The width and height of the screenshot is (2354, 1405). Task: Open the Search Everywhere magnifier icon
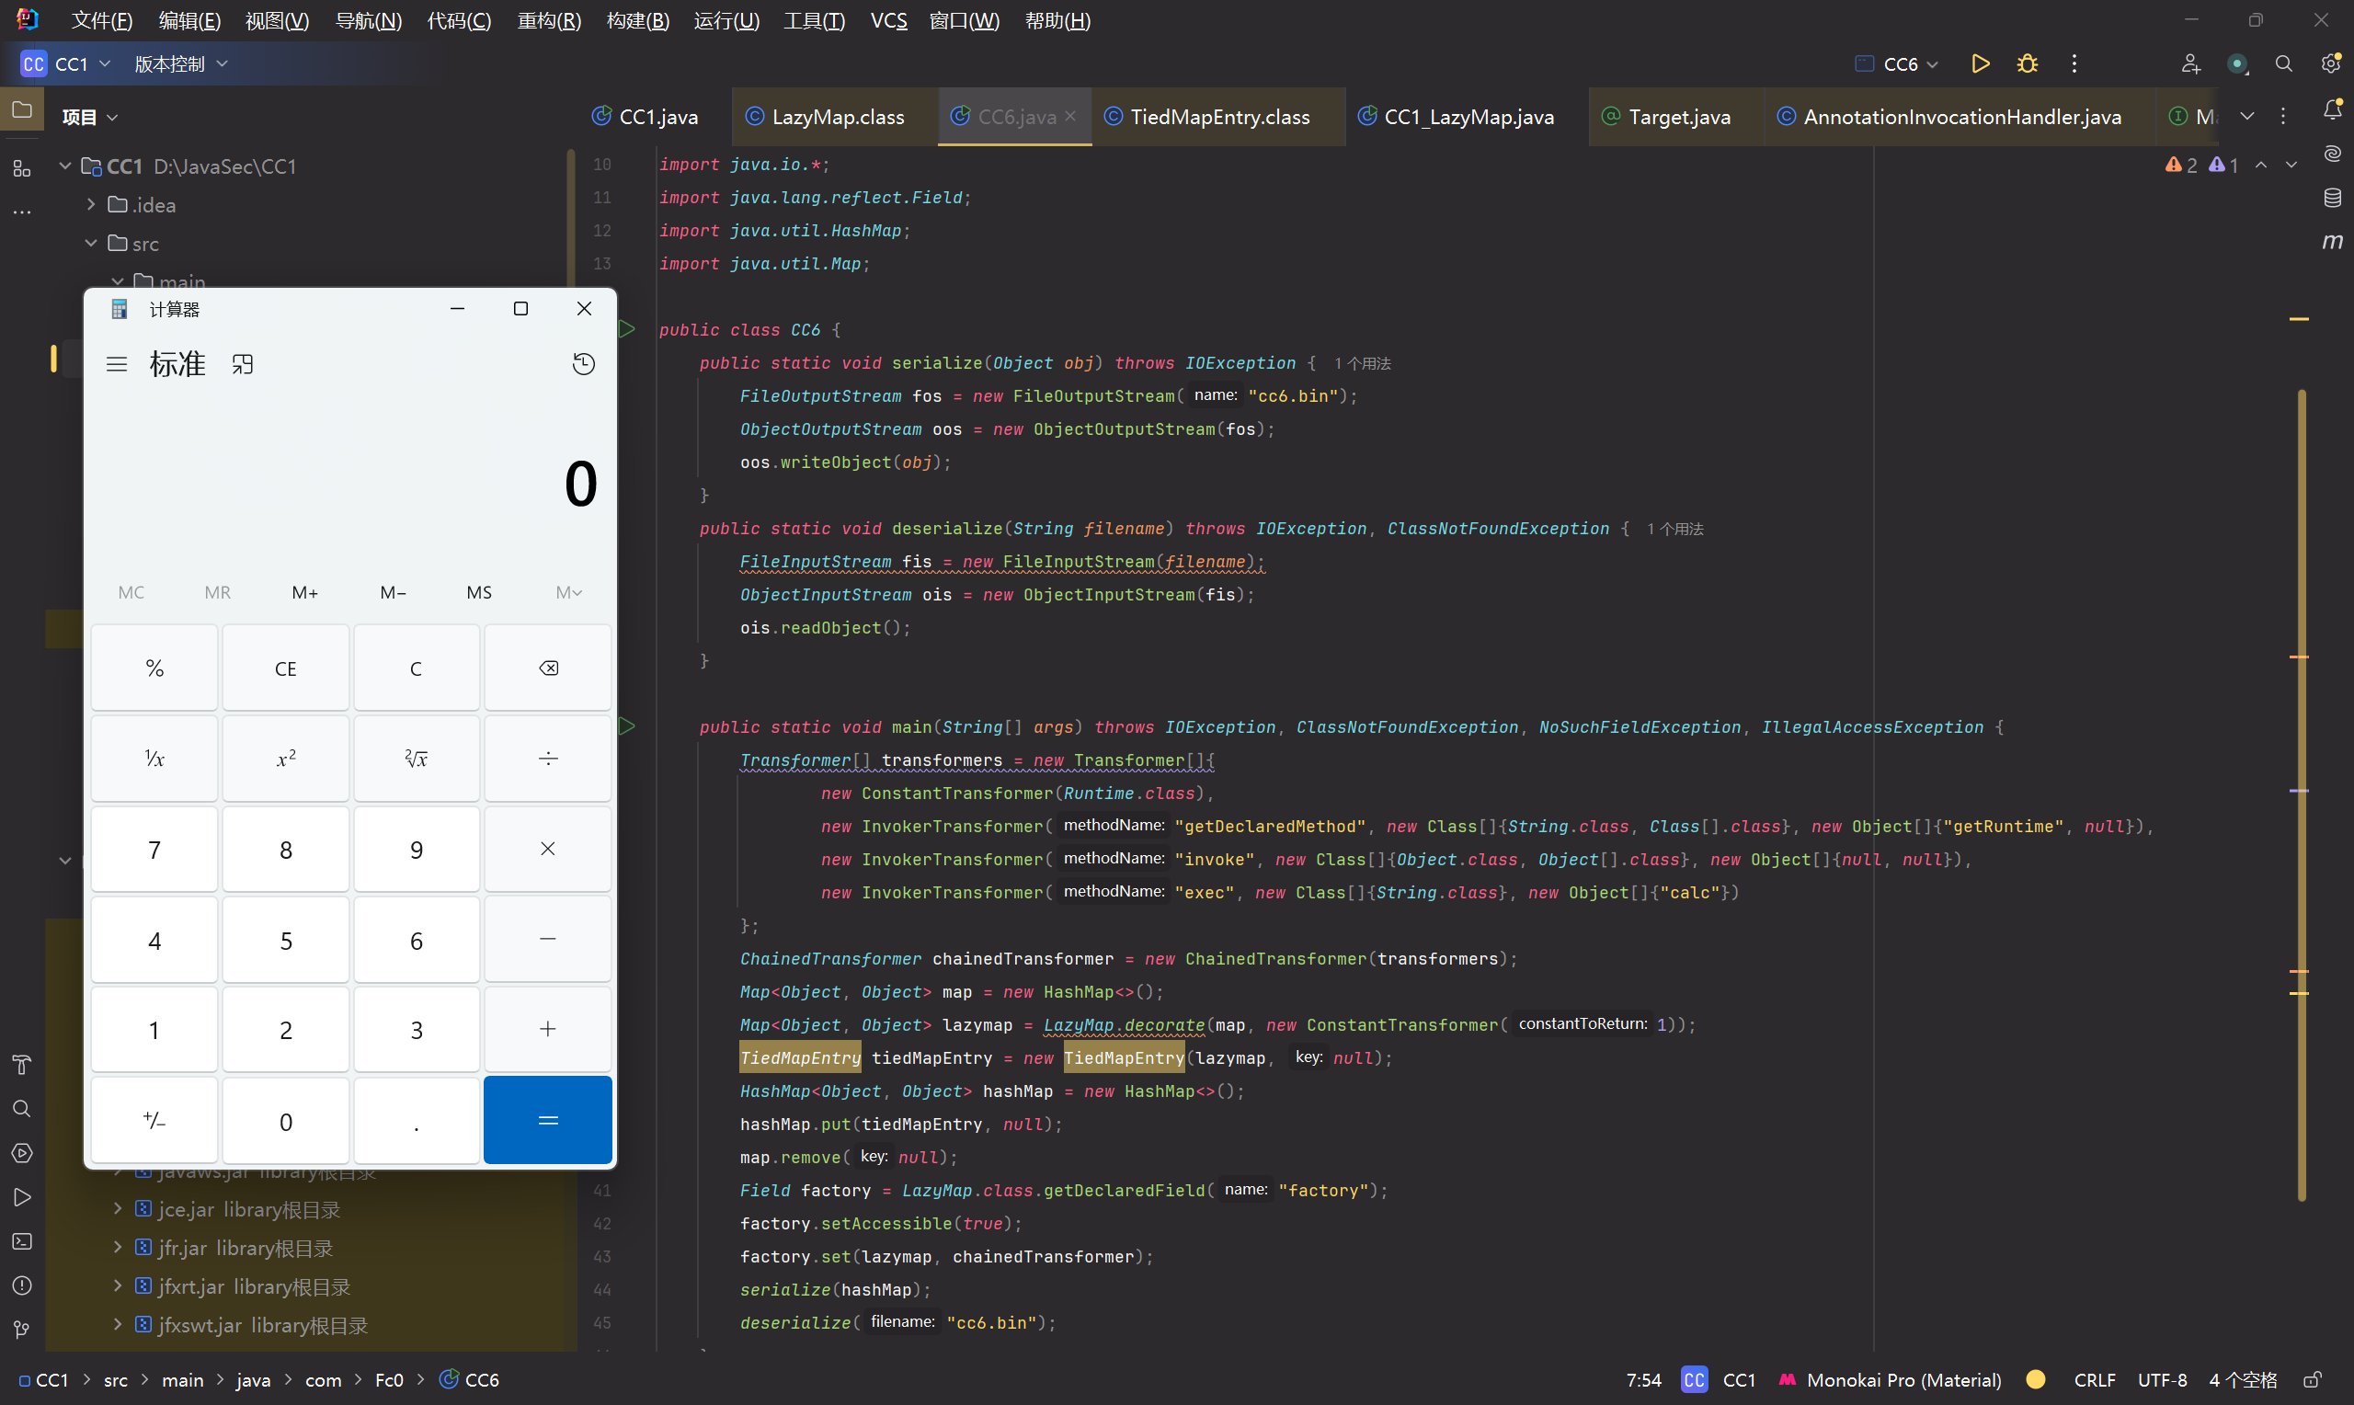point(2283,63)
